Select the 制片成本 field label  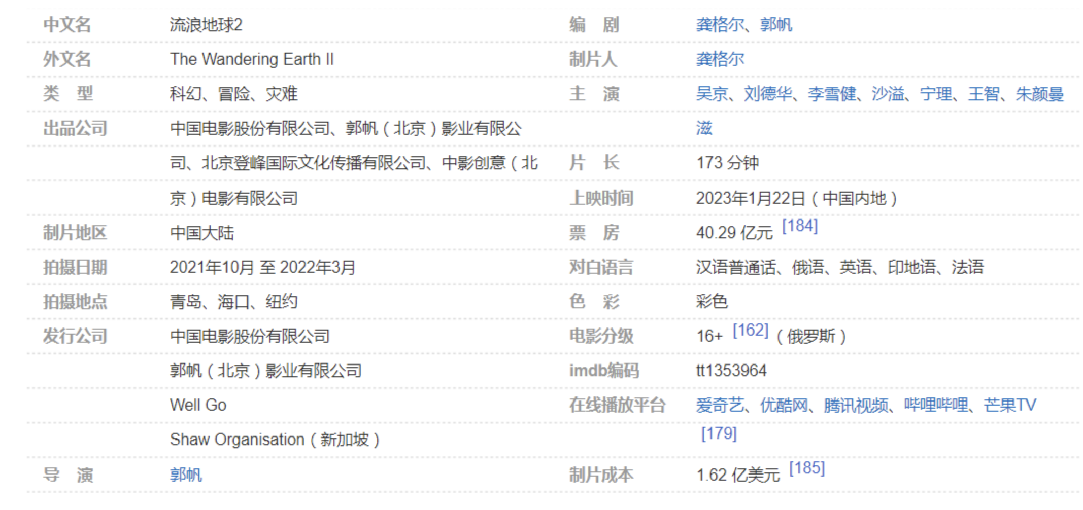pyautogui.click(x=601, y=475)
